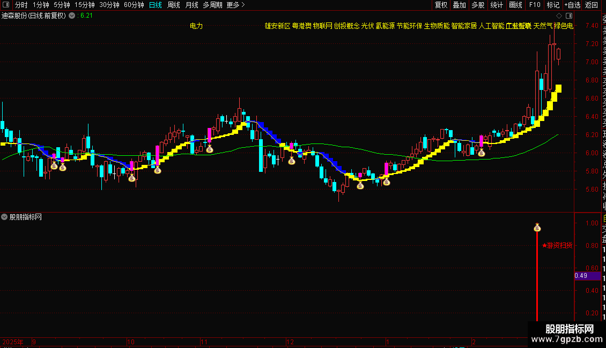Switch to 分时 intraday view
Screen dimensions: 606x348
tap(21, 5)
